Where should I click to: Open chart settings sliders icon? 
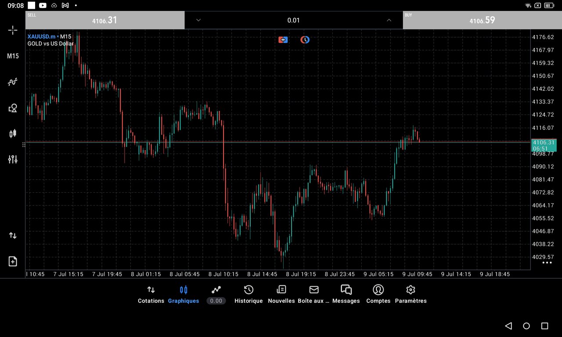13,159
